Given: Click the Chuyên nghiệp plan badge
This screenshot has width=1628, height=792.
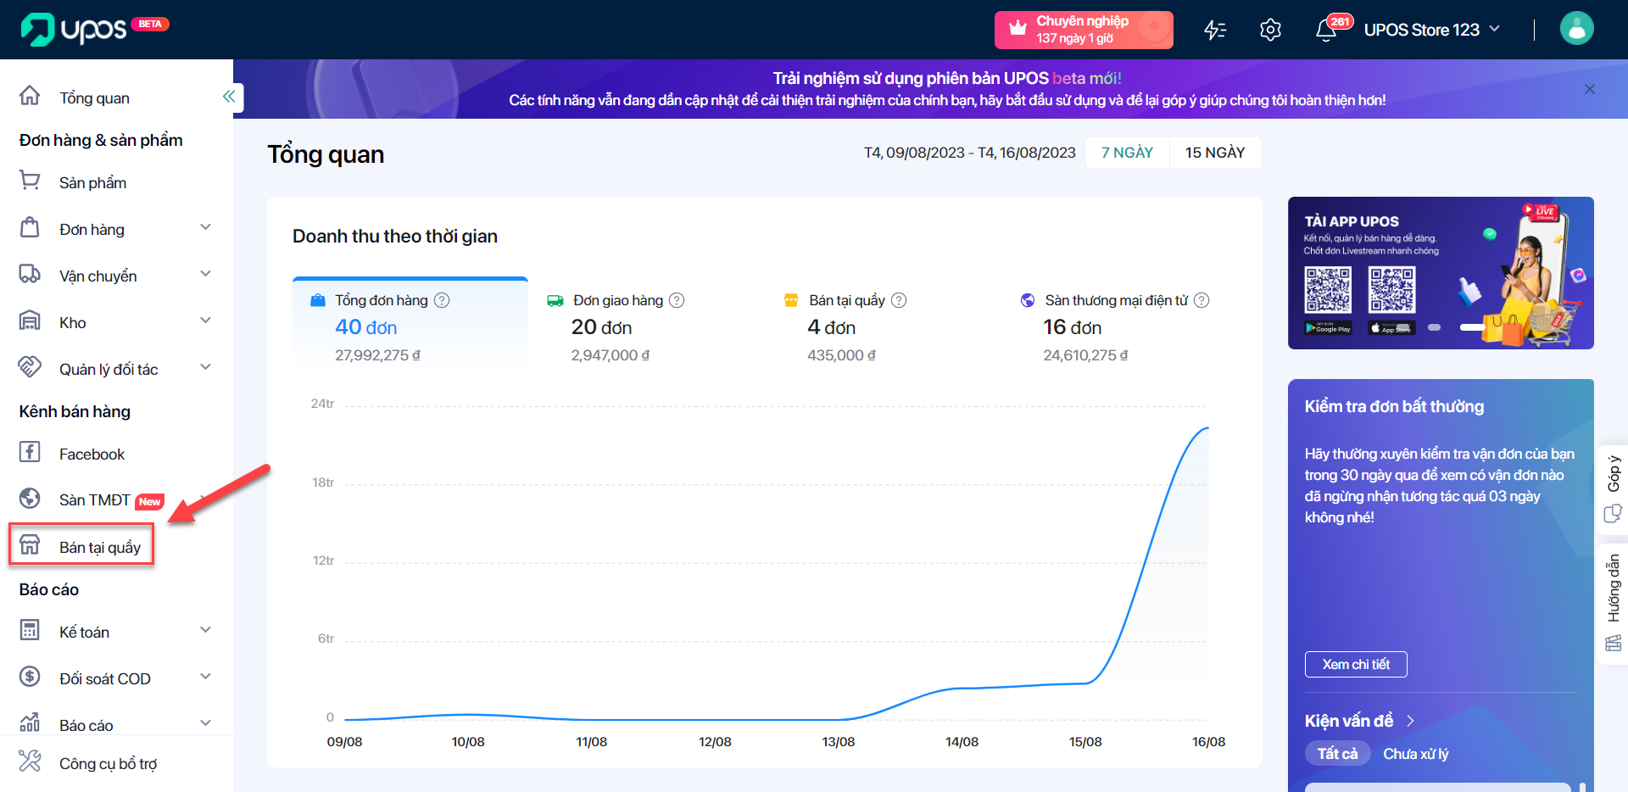Looking at the screenshot, I should point(1083,30).
